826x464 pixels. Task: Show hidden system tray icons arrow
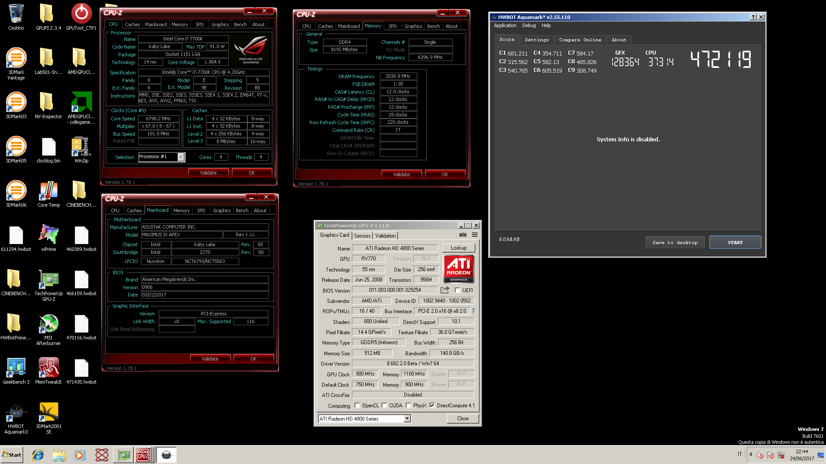coord(751,455)
